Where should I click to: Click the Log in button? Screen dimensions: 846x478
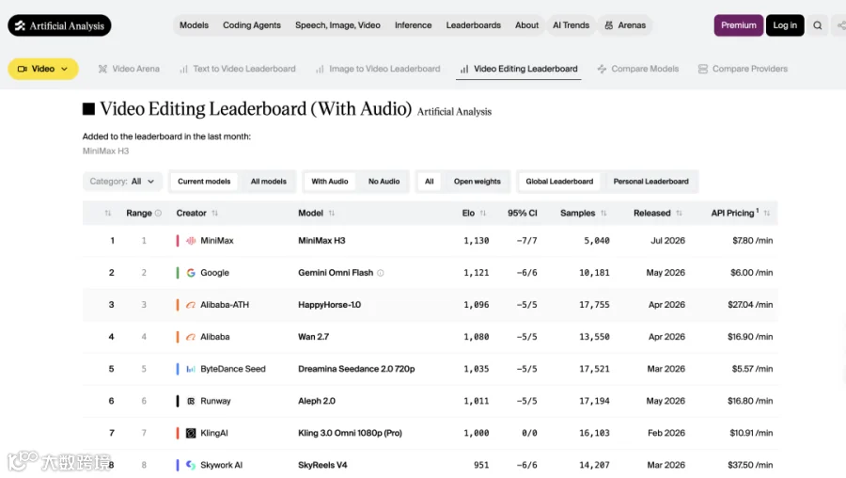(x=785, y=25)
